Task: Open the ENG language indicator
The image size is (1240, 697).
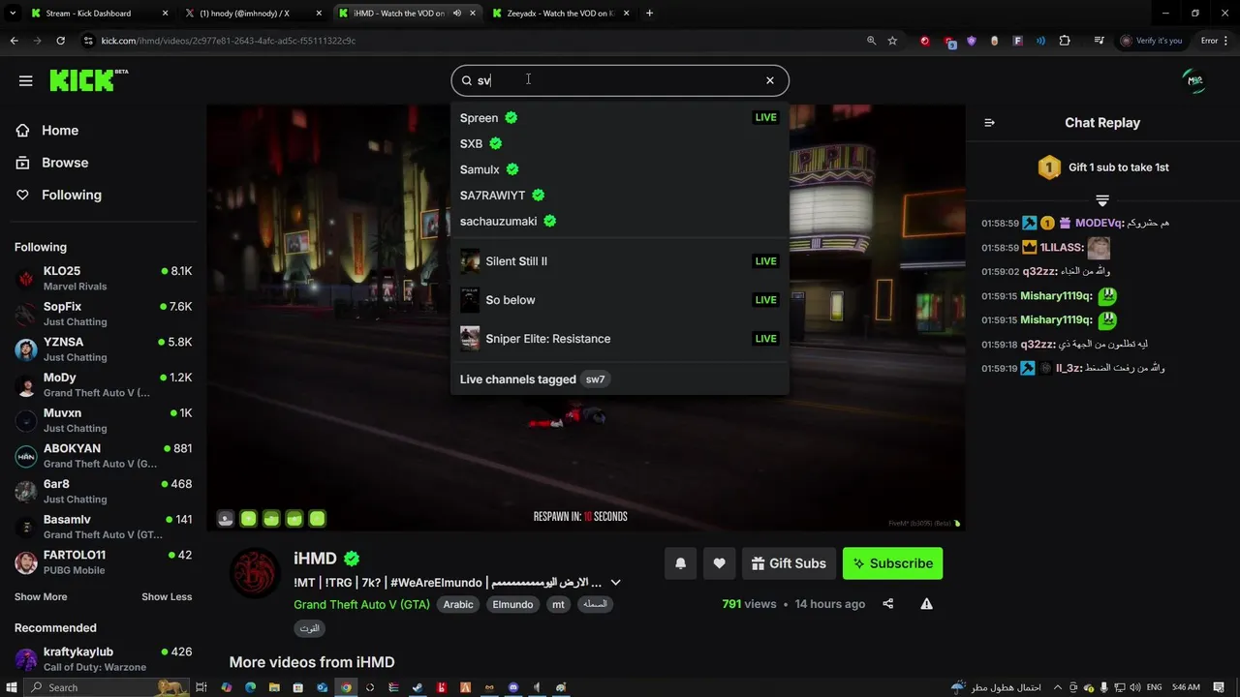Action: (x=1154, y=687)
